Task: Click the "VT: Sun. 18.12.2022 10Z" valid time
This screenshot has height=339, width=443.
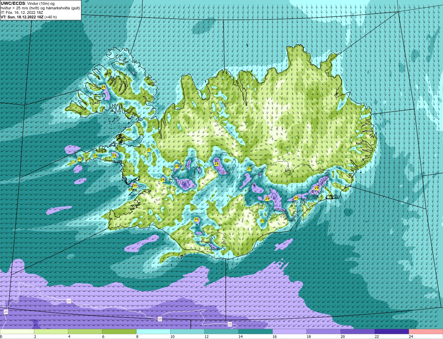Action: (x=22, y=17)
